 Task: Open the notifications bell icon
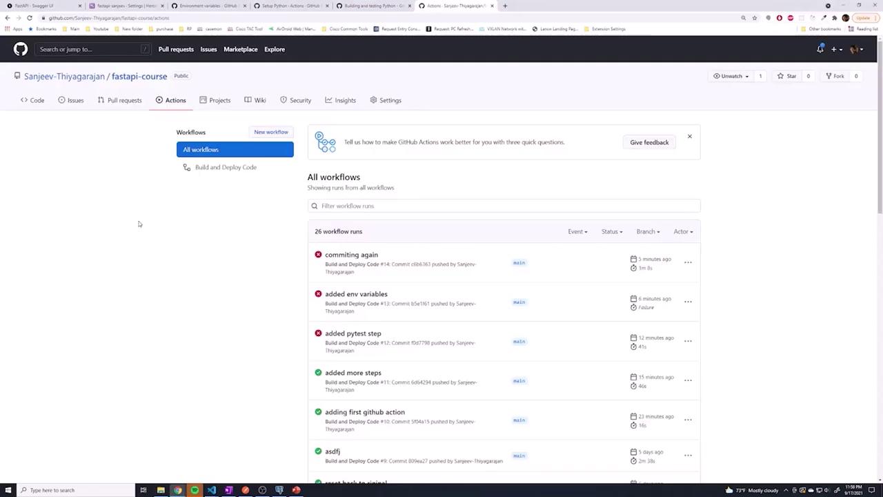pos(820,49)
